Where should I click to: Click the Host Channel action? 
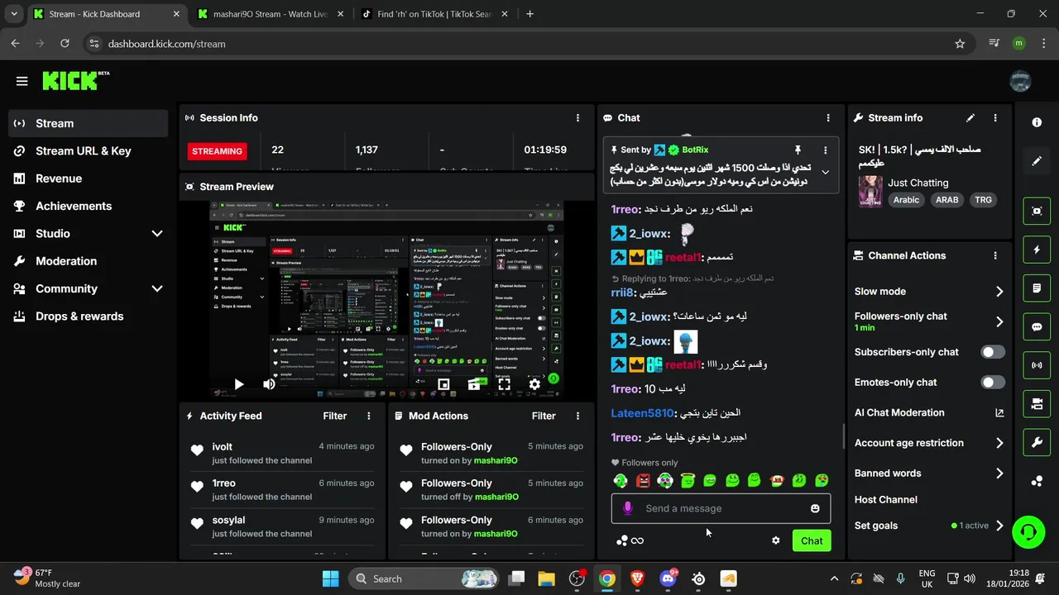tap(886, 500)
